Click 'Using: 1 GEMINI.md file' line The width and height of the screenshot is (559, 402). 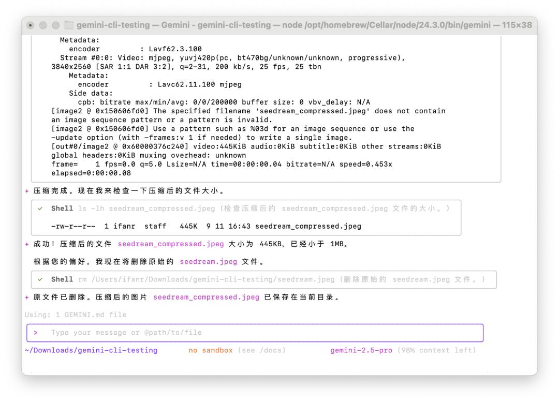click(75, 315)
